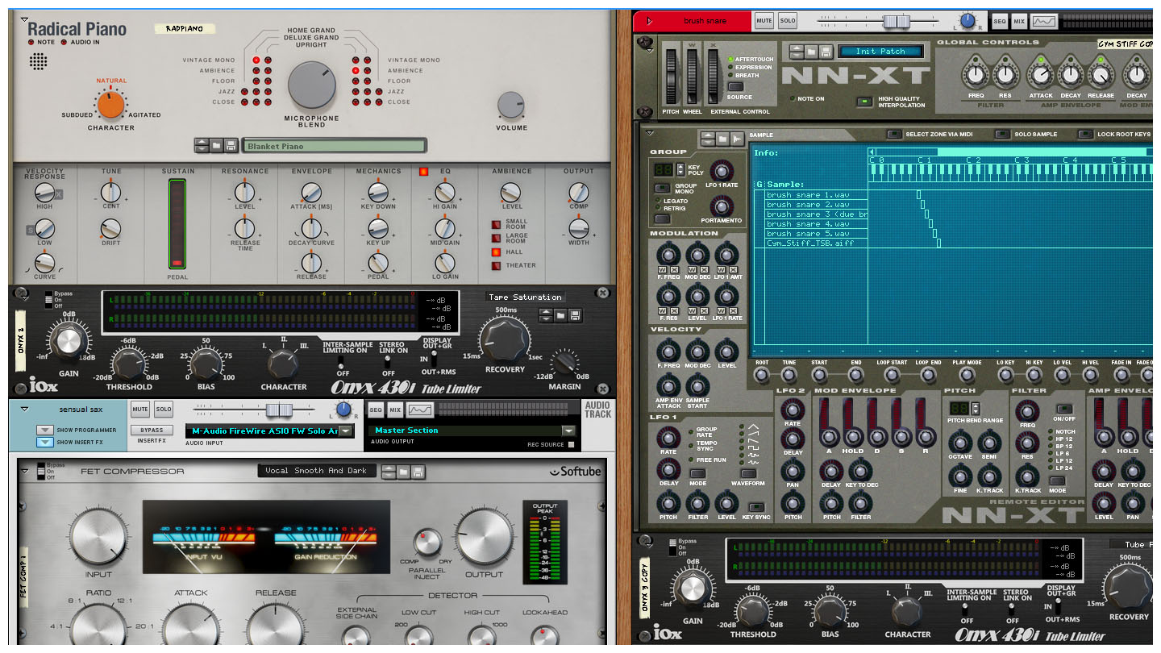
Task: Select the Cym_Stiff_TSB.aiff sample row
Action: coord(816,243)
